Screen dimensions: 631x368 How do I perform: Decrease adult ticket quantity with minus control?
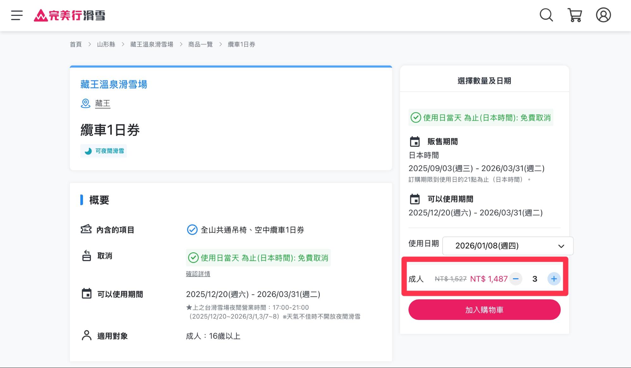coord(516,279)
